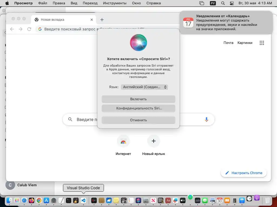Open Chess from the dock
This screenshot has width=277, height=207.
coord(161,200)
